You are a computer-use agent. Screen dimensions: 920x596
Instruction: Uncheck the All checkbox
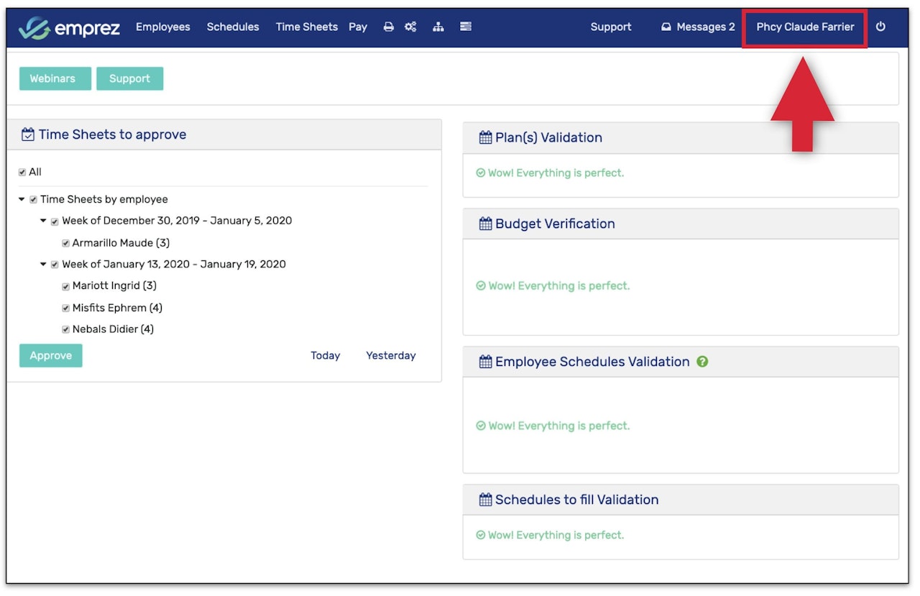(22, 173)
